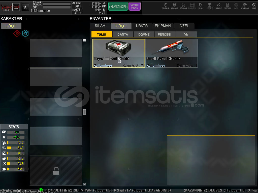This screenshot has width=258, height=193.
Task: Open the Klan Zinciri button
Action: 118,7
